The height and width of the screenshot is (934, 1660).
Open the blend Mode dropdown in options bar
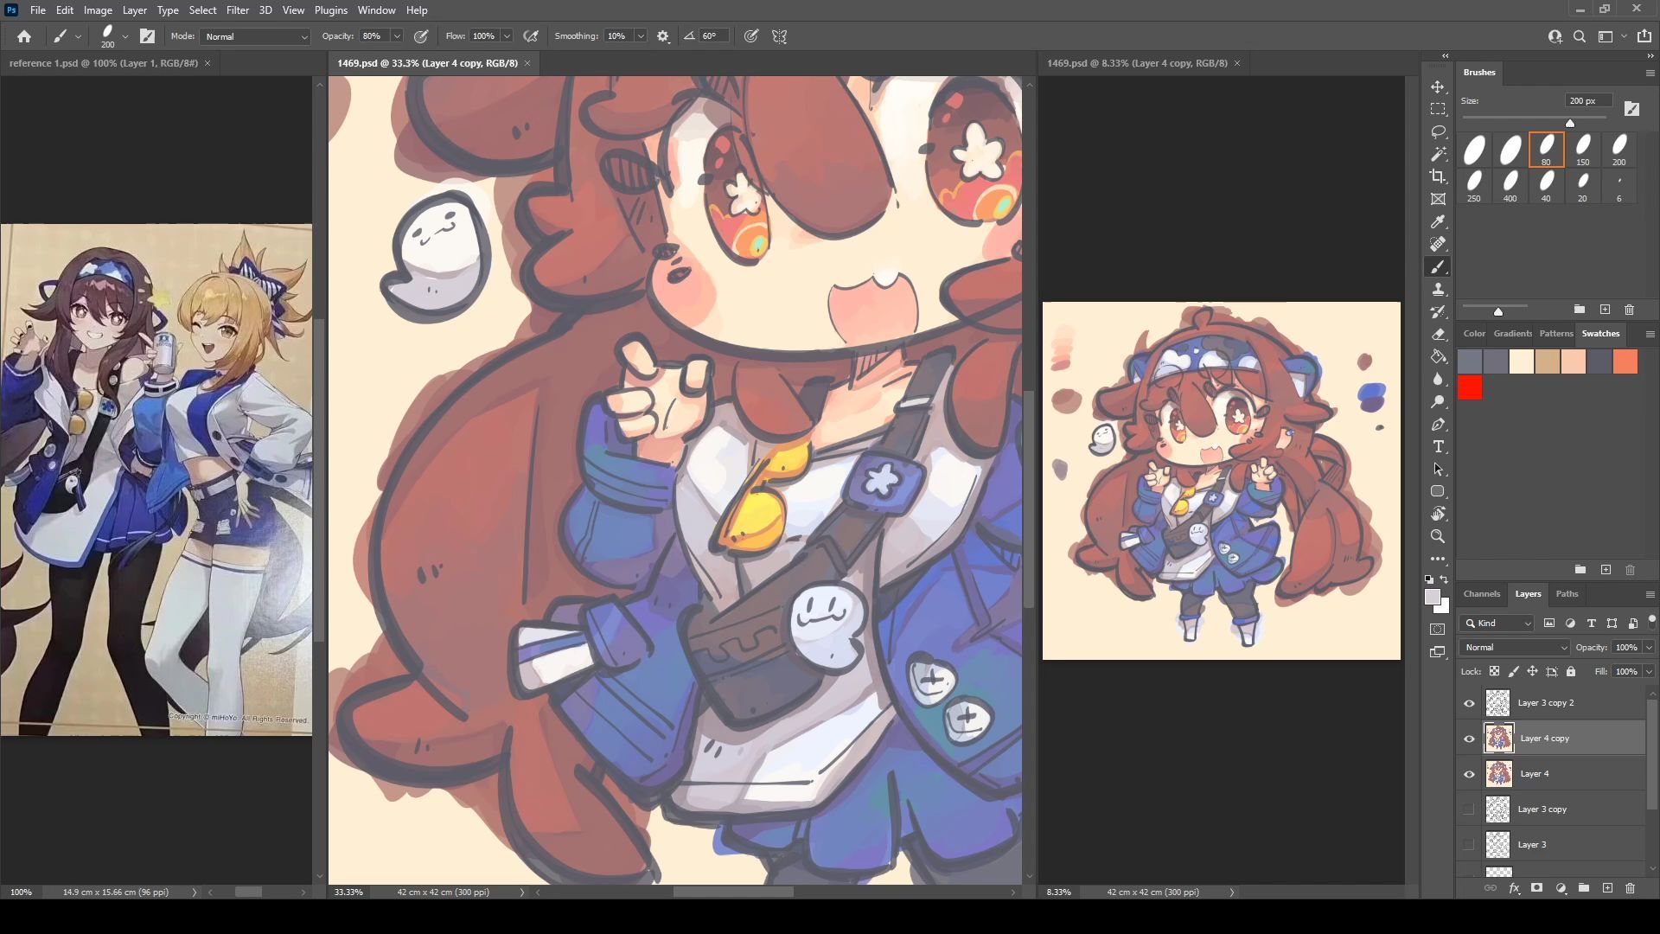click(255, 36)
